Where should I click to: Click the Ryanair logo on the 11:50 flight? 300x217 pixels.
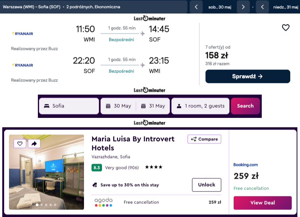click(x=22, y=33)
